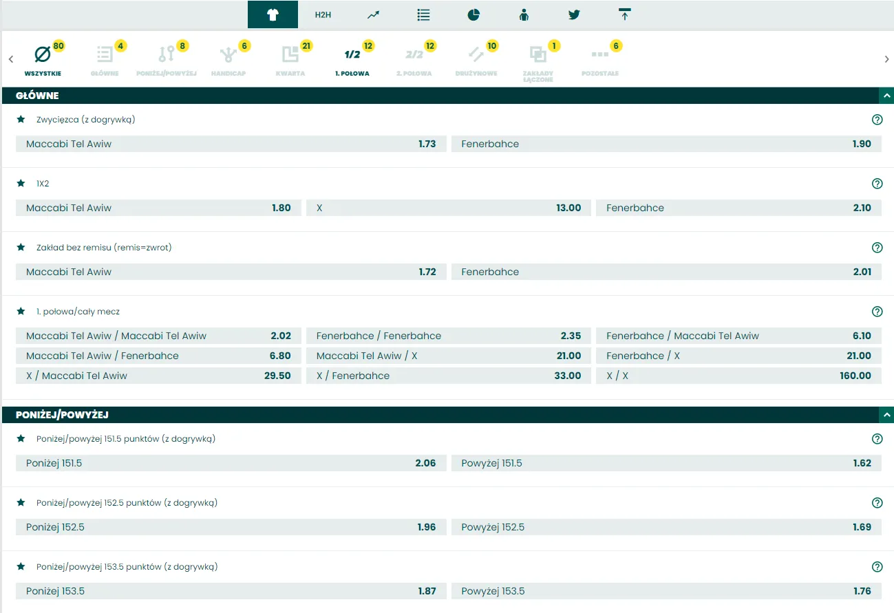Bet Poniżej 152.5 at 1.96
The image size is (894, 613).
point(231,527)
